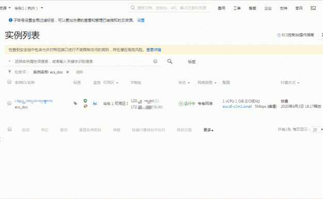The image size is (323, 199).
Task: Click the question mark icon in instance search box
Action: pos(155,61)
